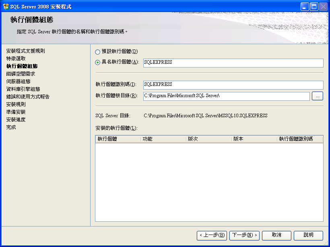Click the named instance SQLEXPRESS input field
330x247 pixels.
coord(233,63)
